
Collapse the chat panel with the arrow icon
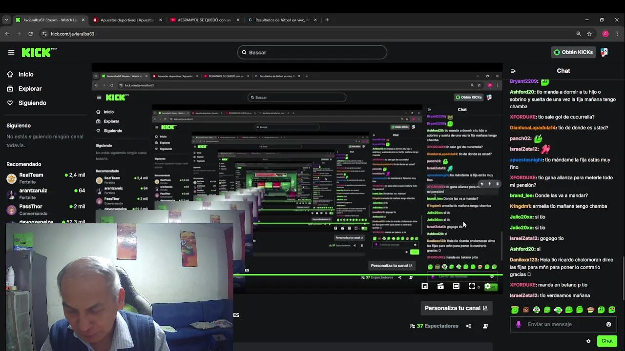coord(513,71)
